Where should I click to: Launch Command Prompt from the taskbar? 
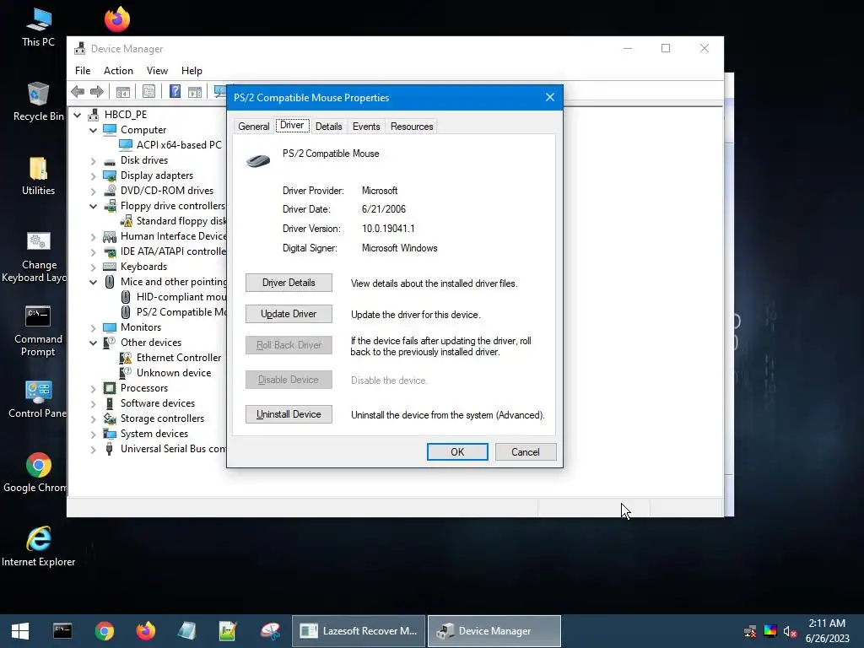[62, 631]
